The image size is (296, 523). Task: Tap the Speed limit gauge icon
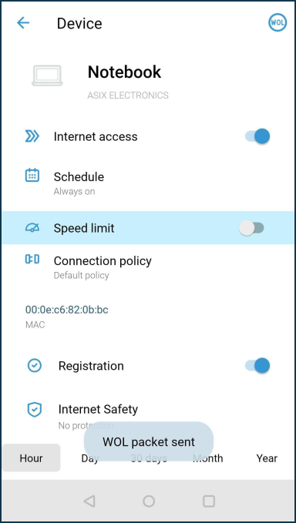pos(32,228)
